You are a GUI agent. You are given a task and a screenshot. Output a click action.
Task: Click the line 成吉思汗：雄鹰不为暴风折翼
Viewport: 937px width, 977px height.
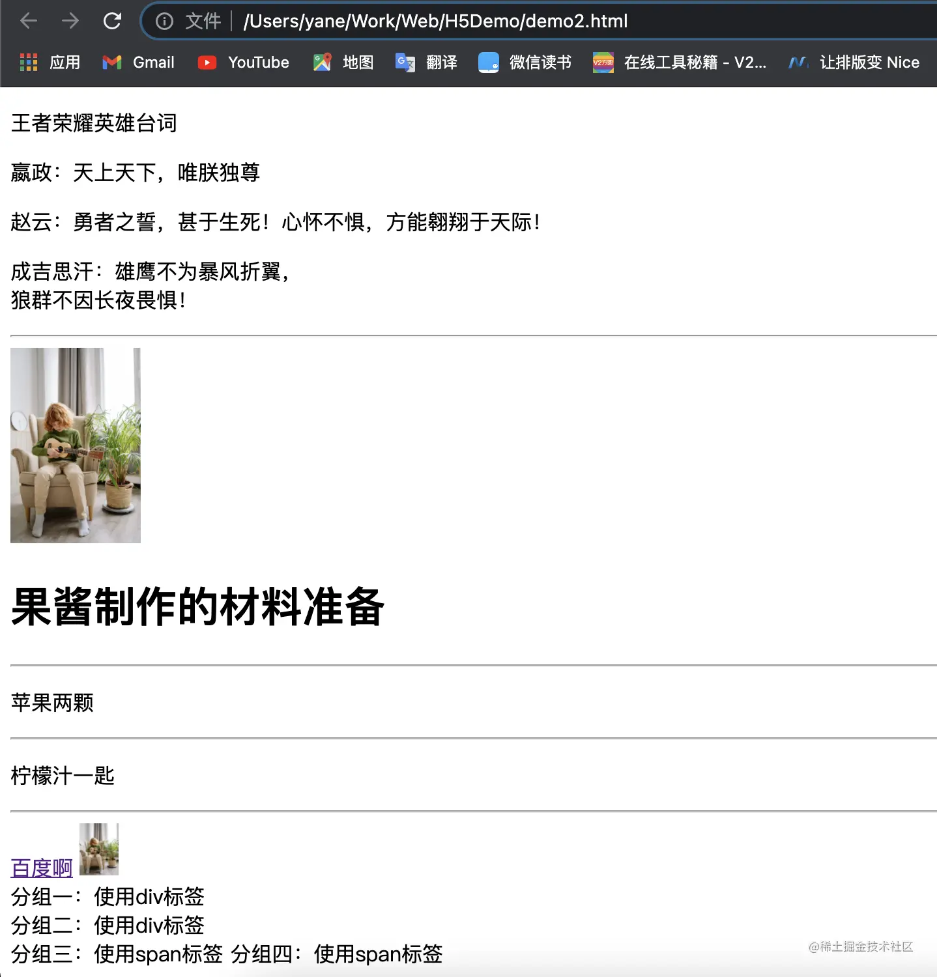click(x=150, y=272)
